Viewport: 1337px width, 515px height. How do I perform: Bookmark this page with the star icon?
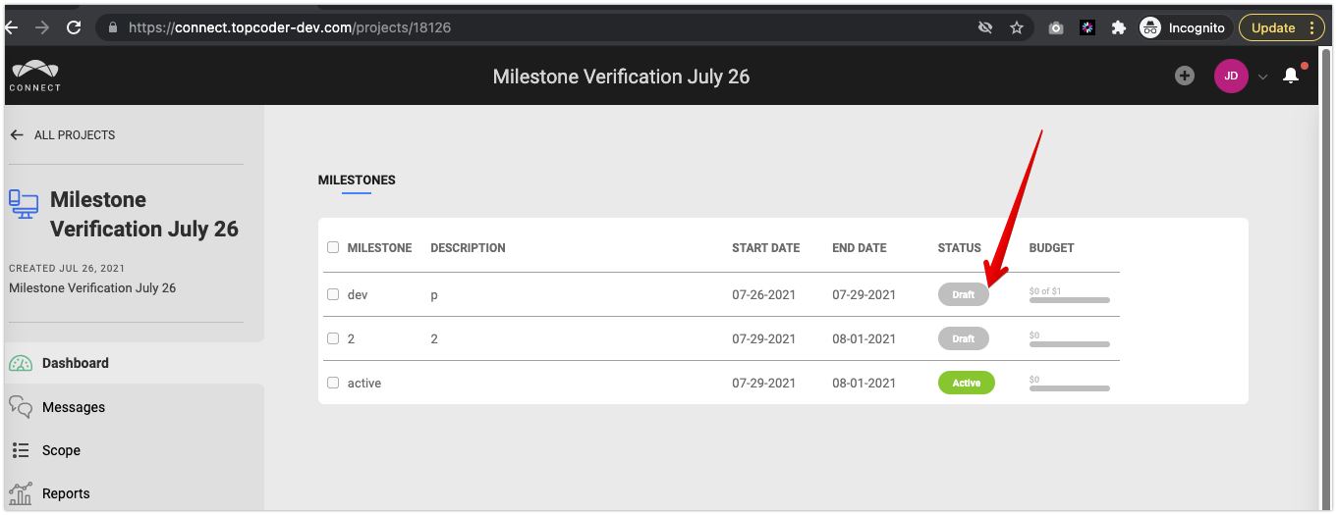pyautogui.click(x=1017, y=27)
